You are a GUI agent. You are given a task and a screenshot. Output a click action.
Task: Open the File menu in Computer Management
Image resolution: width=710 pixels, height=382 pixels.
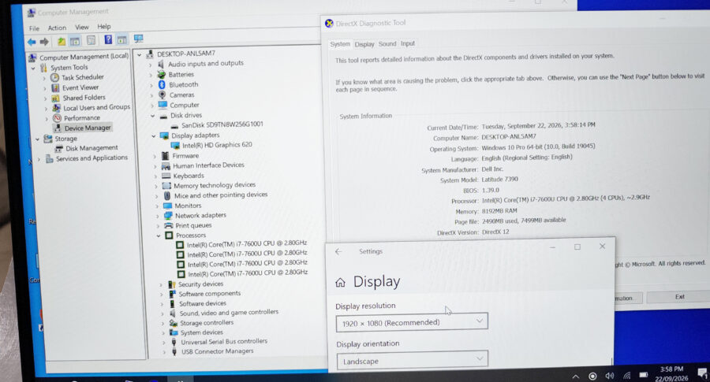coord(34,28)
